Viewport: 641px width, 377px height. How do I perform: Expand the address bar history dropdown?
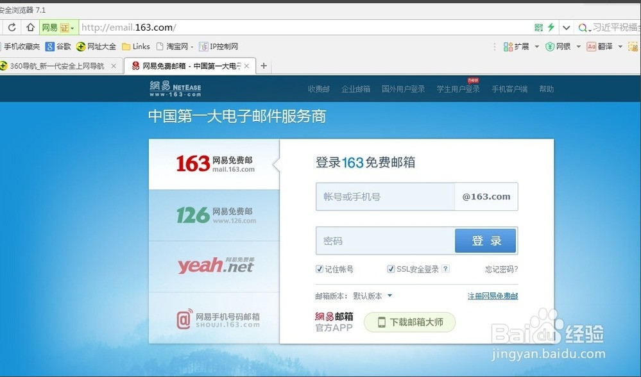click(566, 27)
